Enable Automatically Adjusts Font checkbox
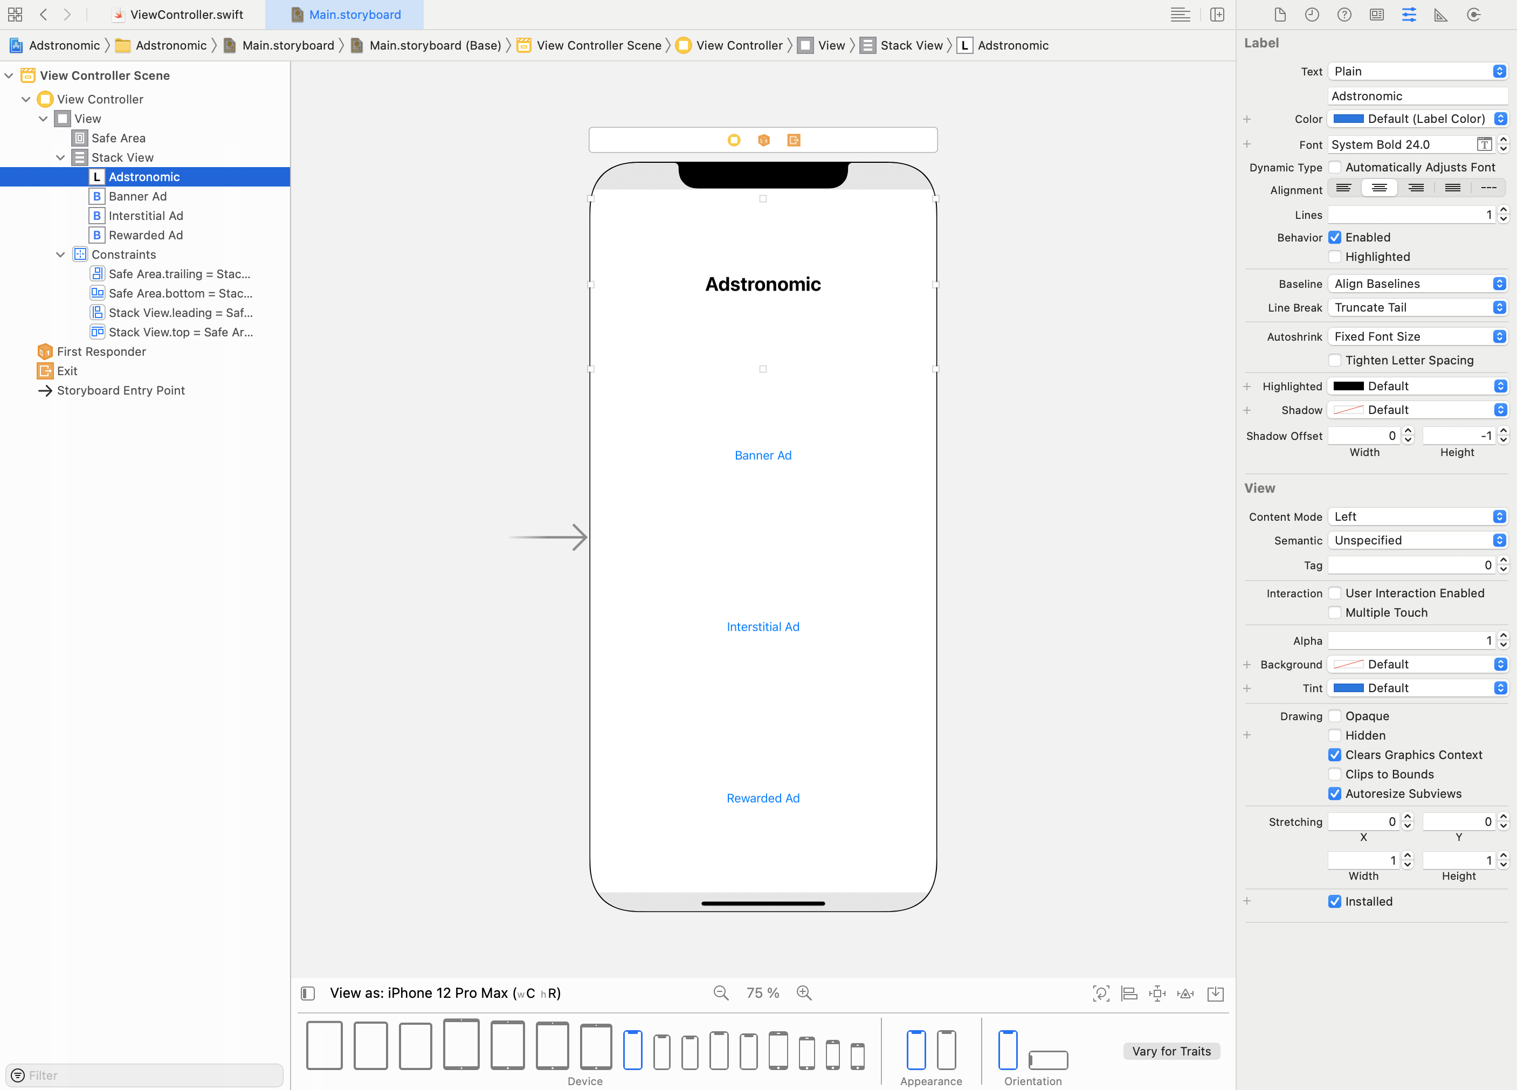 (1334, 167)
